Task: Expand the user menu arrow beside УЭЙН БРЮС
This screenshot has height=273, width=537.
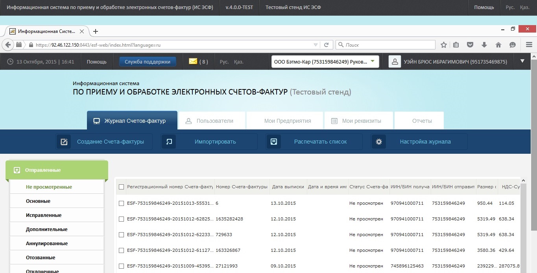Action: 522,61
